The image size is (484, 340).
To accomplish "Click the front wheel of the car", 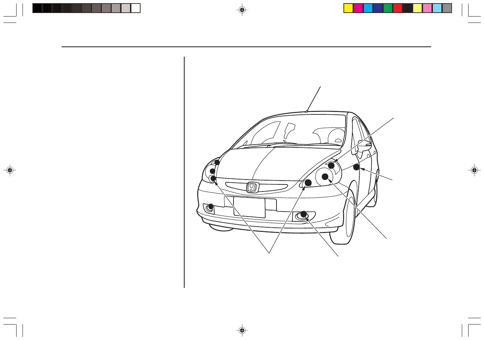I will point(349,218).
